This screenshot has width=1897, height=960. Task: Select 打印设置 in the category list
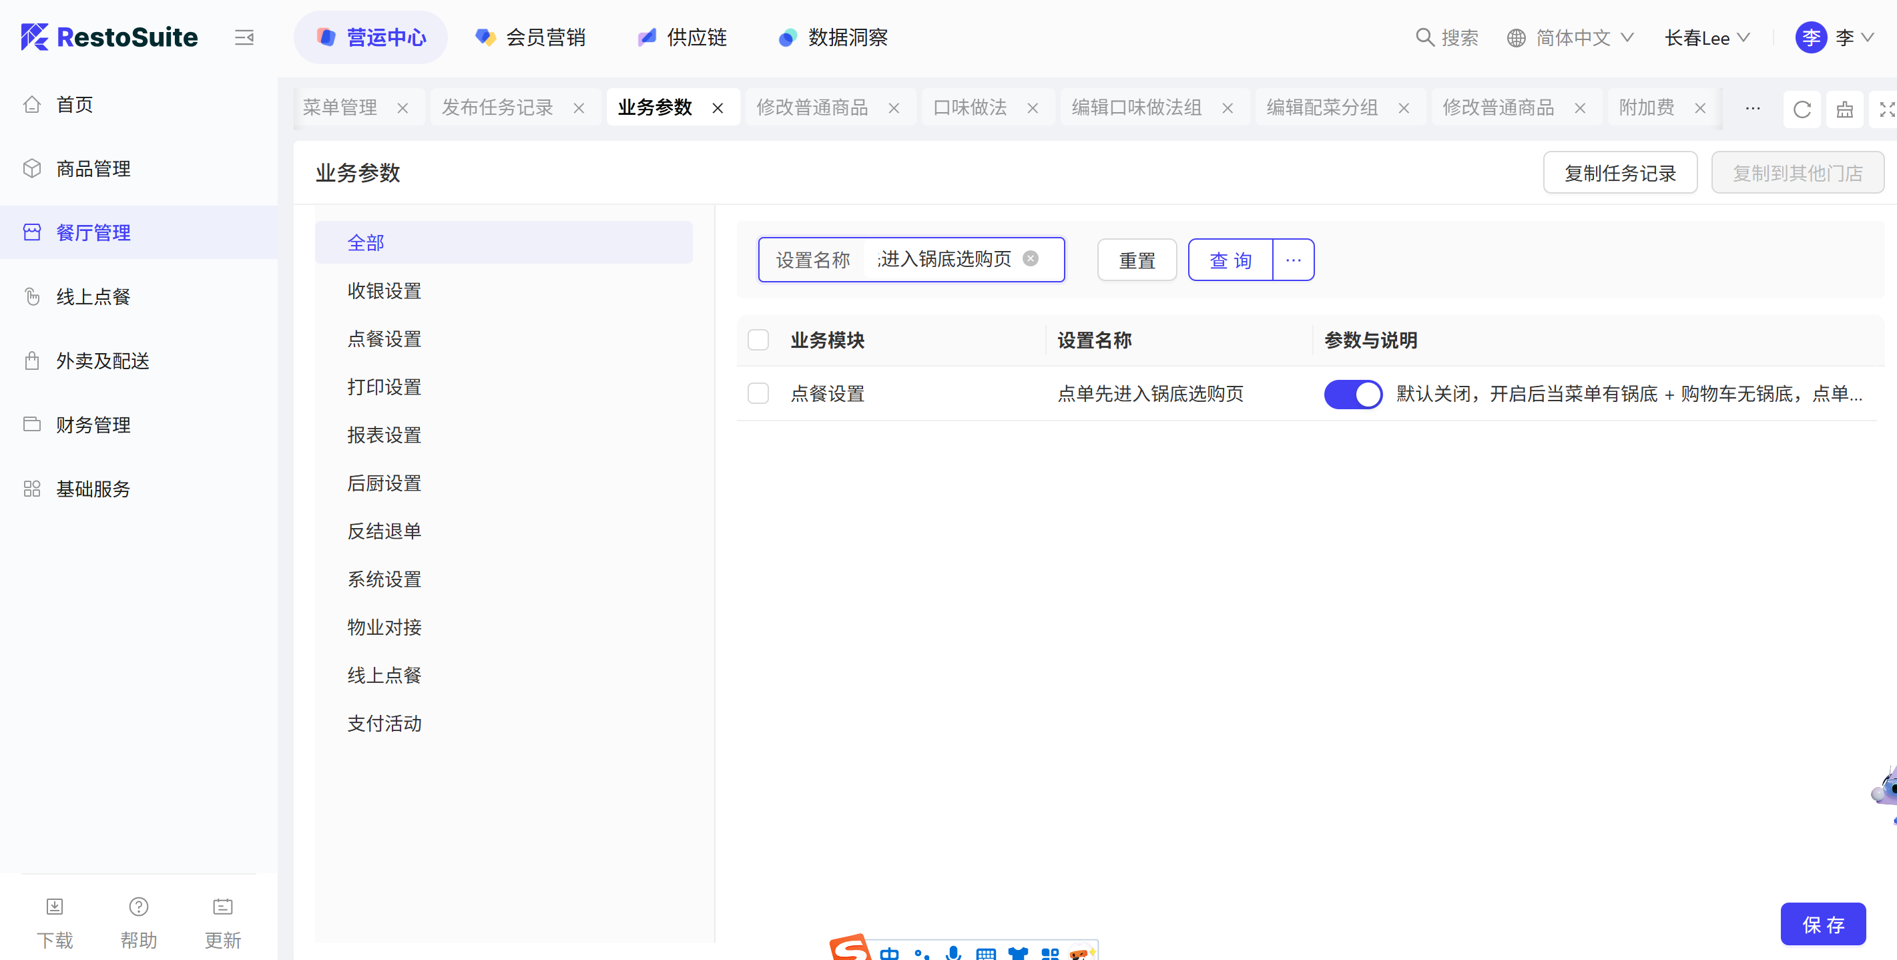(x=384, y=387)
